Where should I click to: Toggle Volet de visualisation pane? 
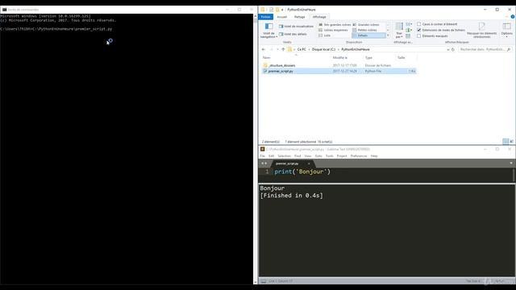tap(296, 27)
